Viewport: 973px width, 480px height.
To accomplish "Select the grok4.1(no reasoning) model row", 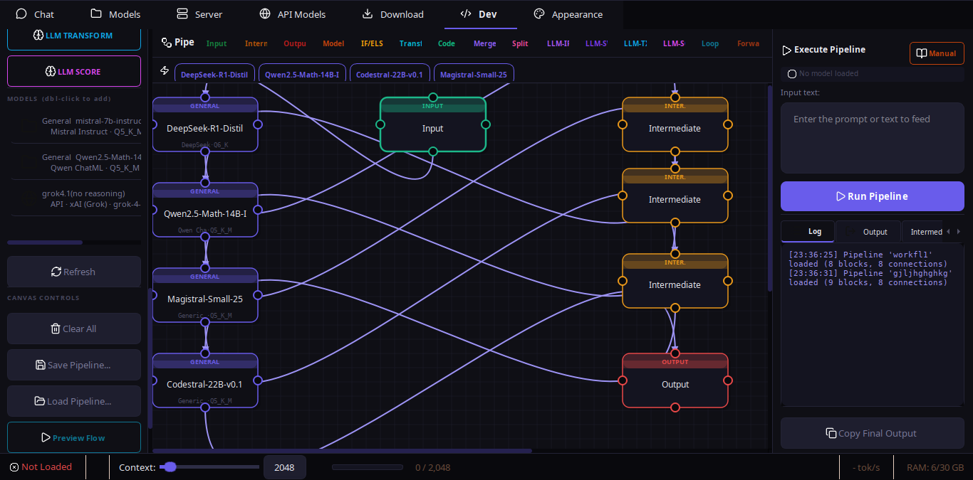I will pyautogui.click(x=76, y=198).
